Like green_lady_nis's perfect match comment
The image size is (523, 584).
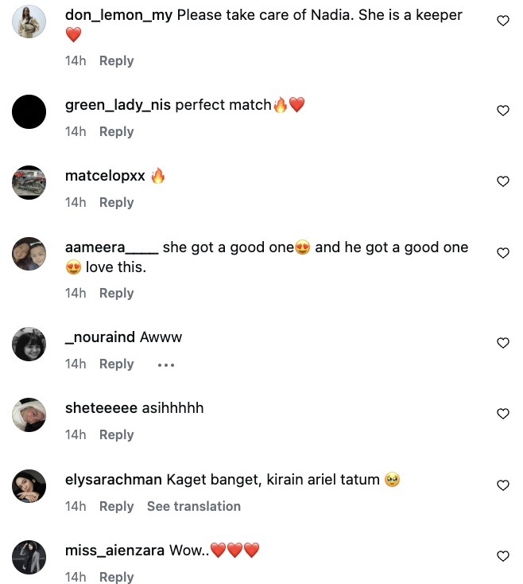502,111
